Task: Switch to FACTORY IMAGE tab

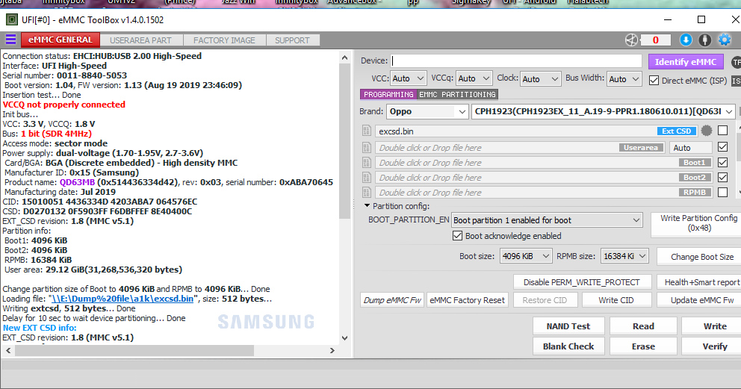Action: tap(225, 40)
